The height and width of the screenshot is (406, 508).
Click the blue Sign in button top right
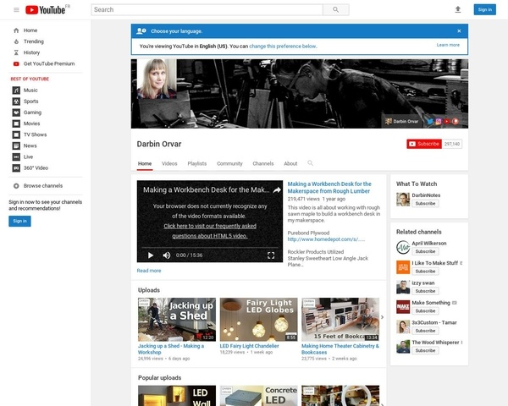[484, 9]
